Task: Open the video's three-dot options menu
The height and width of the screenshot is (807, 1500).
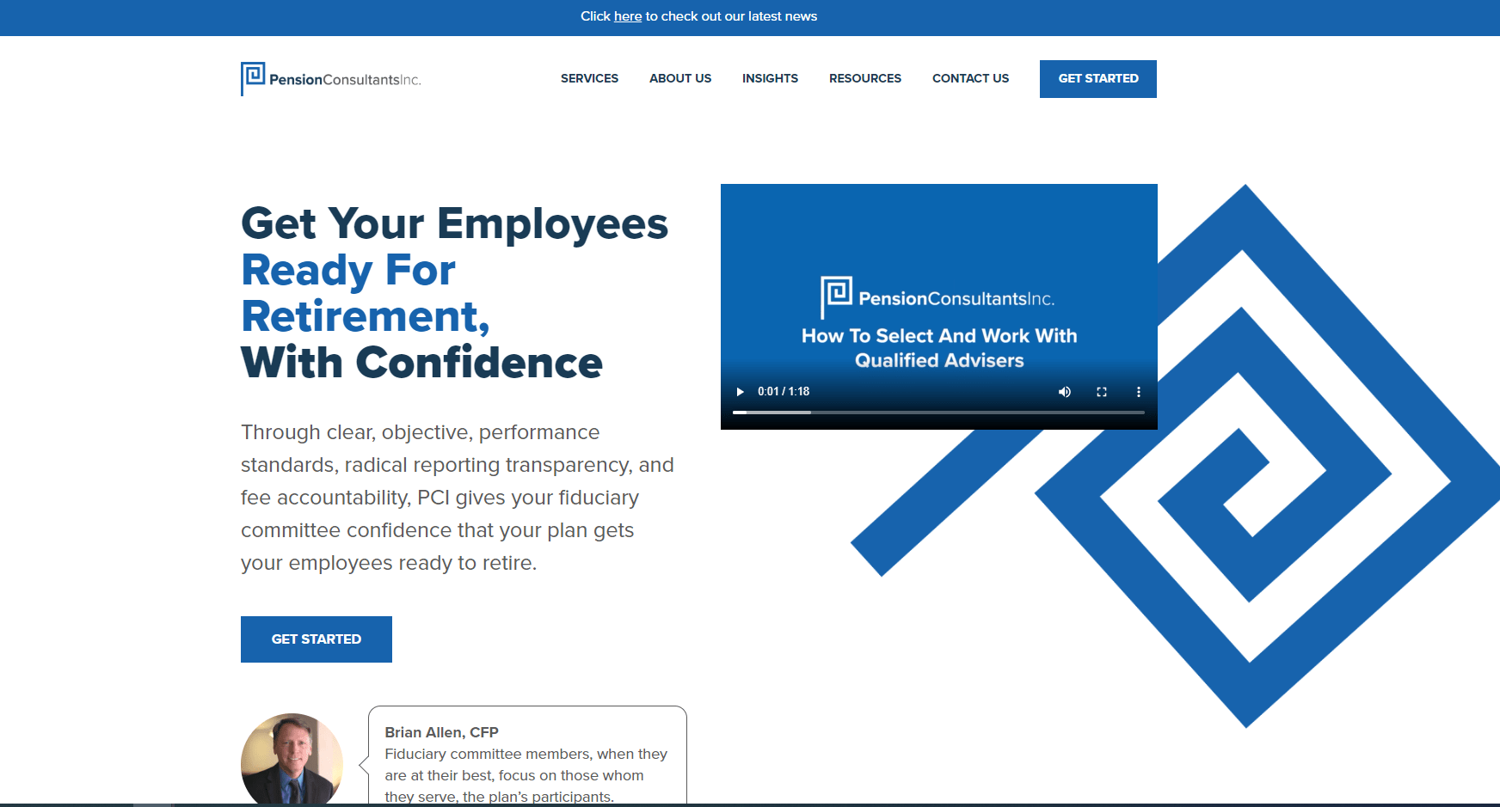Action: [1138, 391]
